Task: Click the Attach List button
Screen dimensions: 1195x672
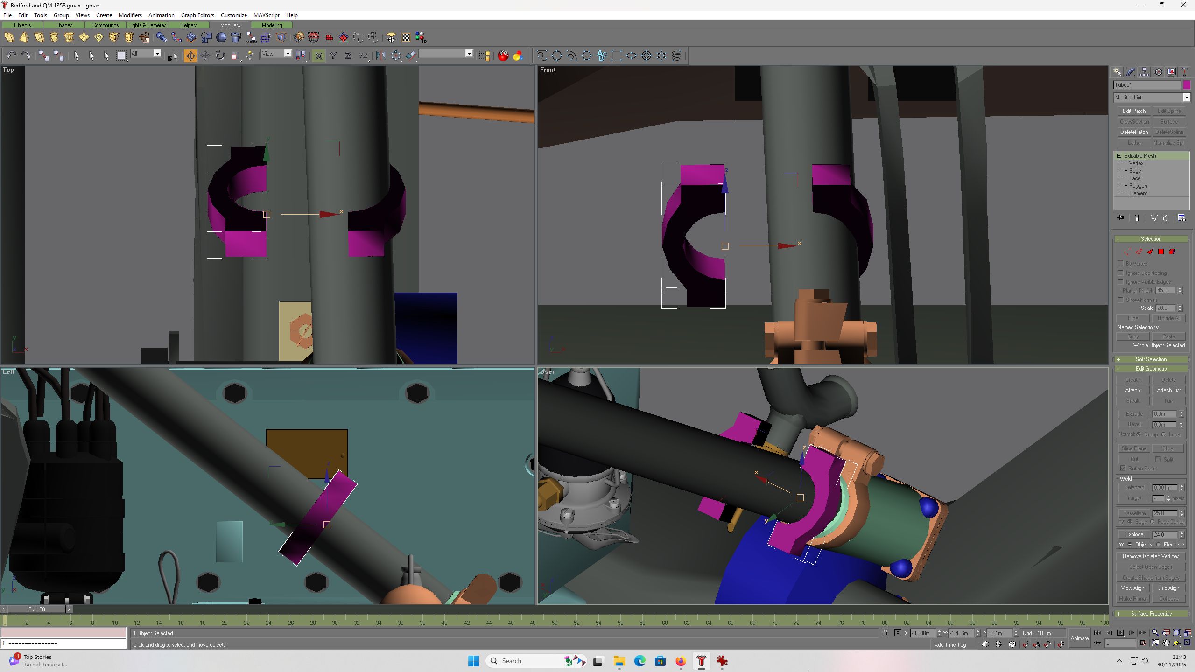Action: [x=1169, y=390]
